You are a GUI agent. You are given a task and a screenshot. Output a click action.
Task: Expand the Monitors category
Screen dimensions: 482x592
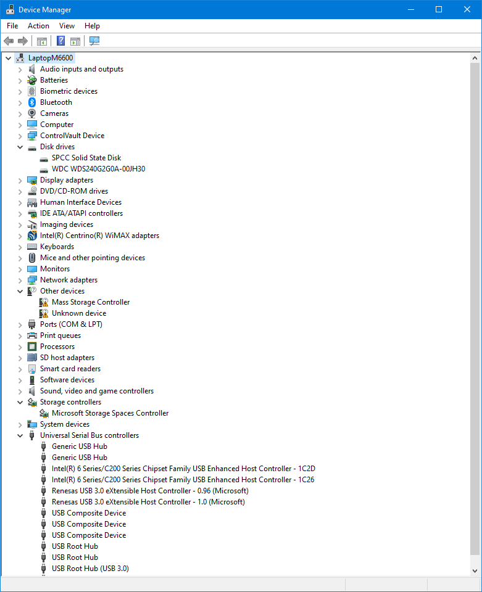click(20, 269)
